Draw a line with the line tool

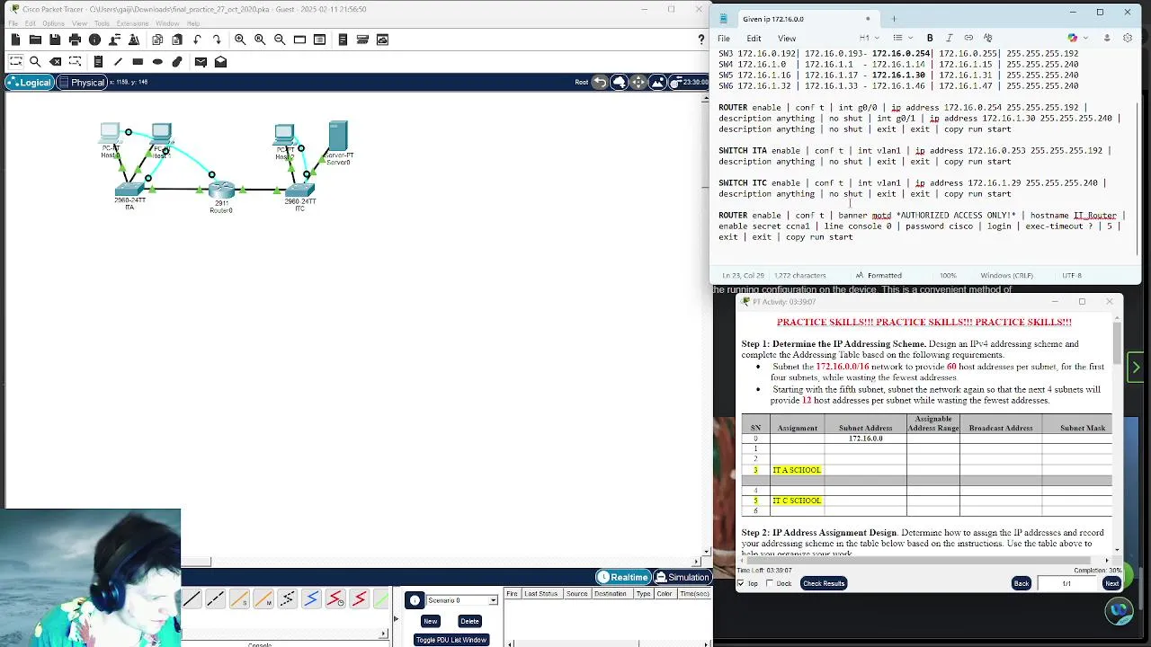pyautogui.click(x=118, y=62)
